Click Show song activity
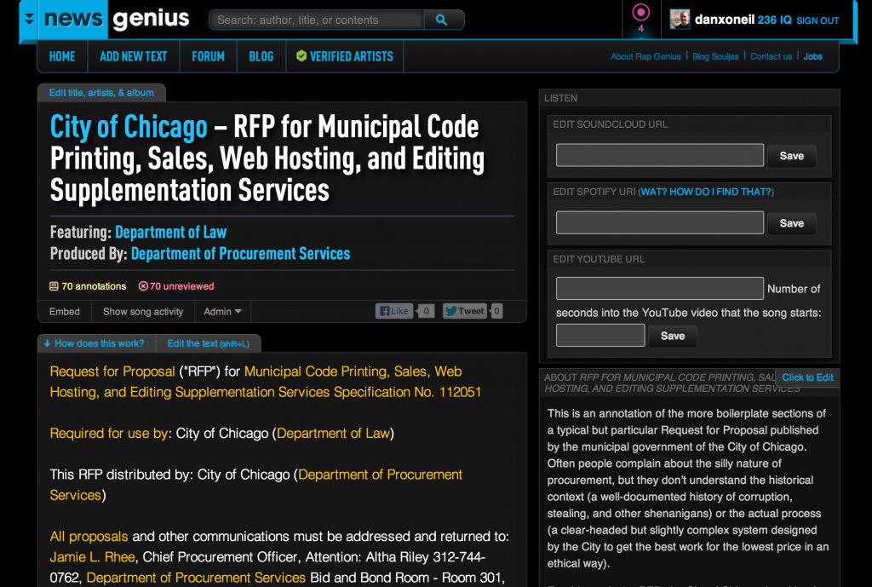The image size is (872, 587). (x=143, y=312)
